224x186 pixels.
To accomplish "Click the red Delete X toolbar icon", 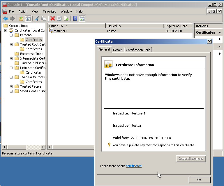I will 52,18.
